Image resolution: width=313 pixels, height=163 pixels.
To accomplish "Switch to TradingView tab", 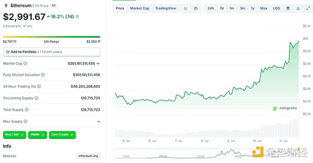I will [x=165, y=9].
